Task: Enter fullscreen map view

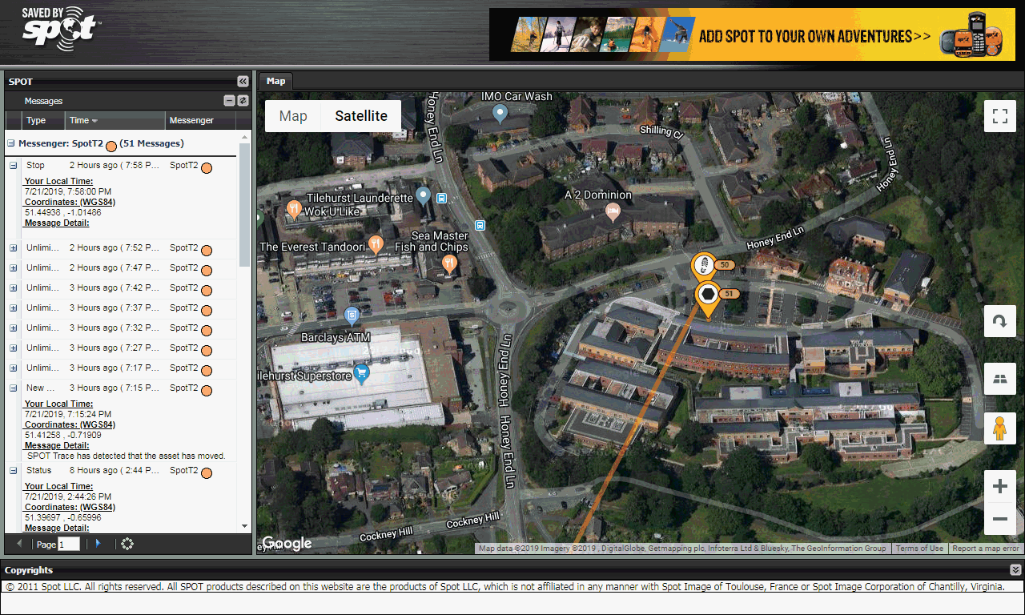Action: click(x=999, y=116)
